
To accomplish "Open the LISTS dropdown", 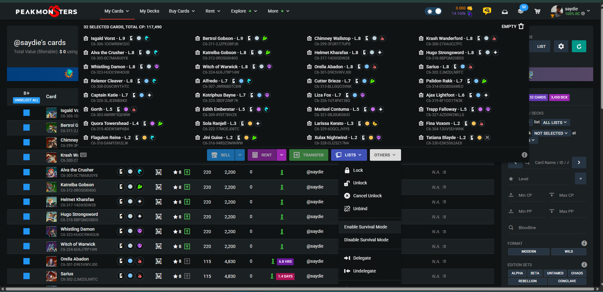I will point(349,155).
